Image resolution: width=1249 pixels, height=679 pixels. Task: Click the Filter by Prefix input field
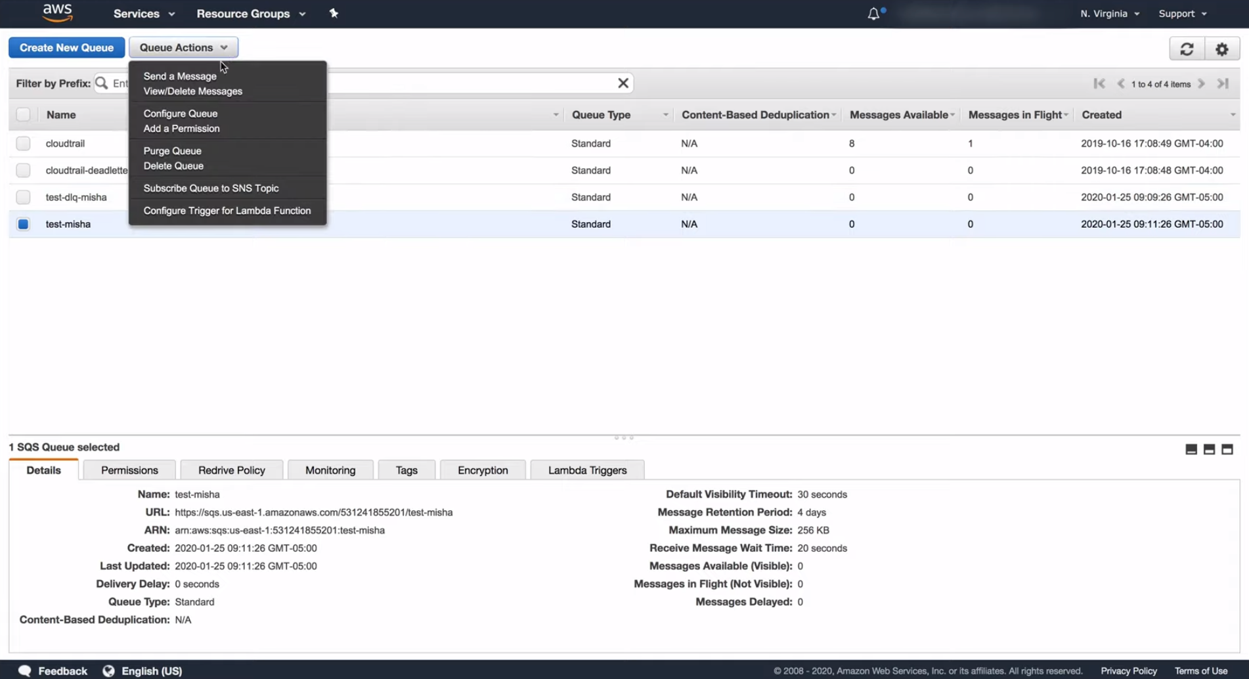coord(364,83)
